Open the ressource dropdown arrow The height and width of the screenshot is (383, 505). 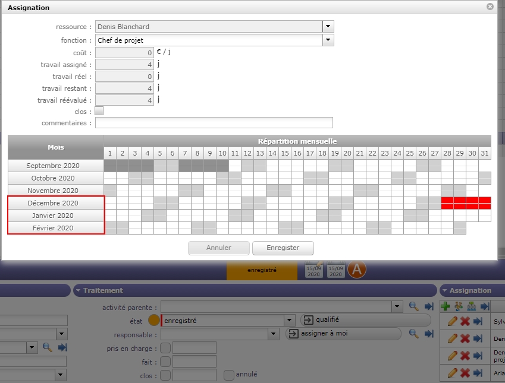(328, 26)
